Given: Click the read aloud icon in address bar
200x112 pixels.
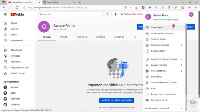Looking at the screenshot, I should (x=131, y=7).
